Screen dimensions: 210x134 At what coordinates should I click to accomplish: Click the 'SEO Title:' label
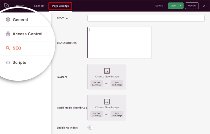coord(63,18)
